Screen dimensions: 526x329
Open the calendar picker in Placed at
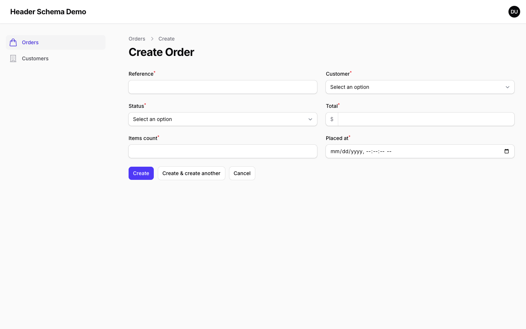pyautogui.click(x=506, y=151)
